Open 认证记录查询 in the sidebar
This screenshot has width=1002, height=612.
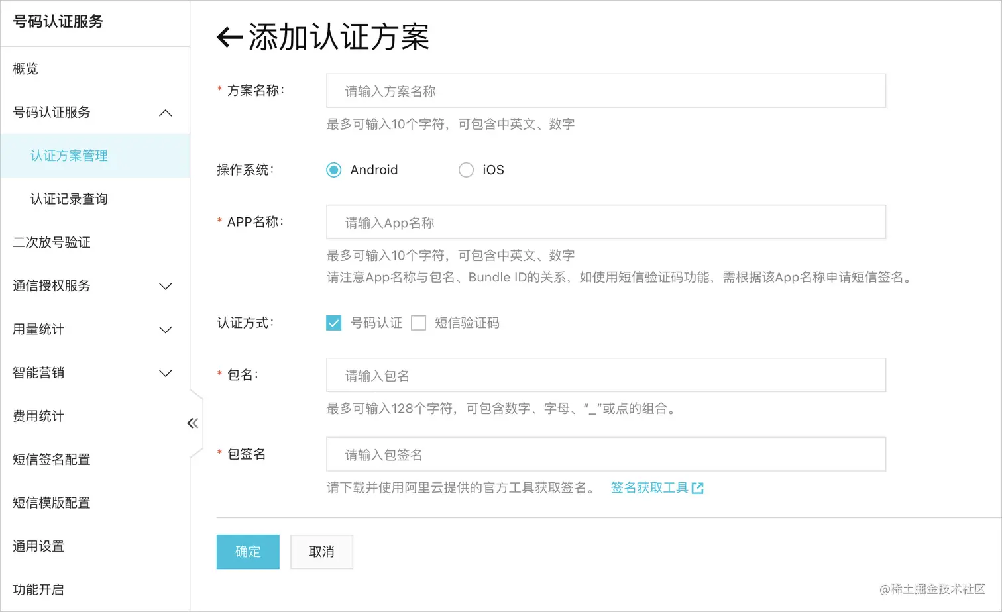(70, 199)
